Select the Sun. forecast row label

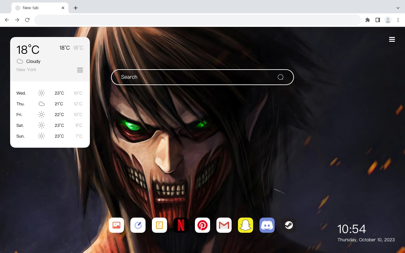click(21, 136)
